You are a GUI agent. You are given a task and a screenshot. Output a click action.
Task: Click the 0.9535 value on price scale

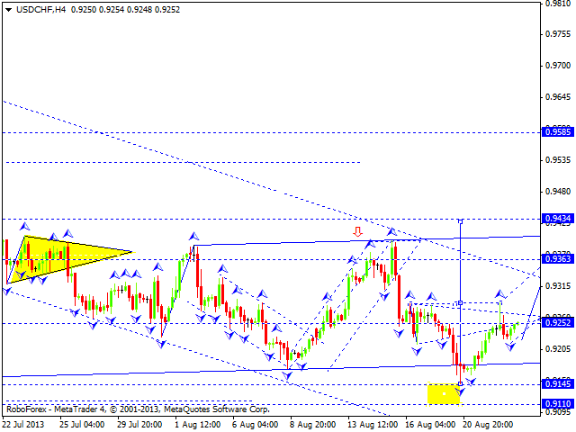click(x=556, y=160)
